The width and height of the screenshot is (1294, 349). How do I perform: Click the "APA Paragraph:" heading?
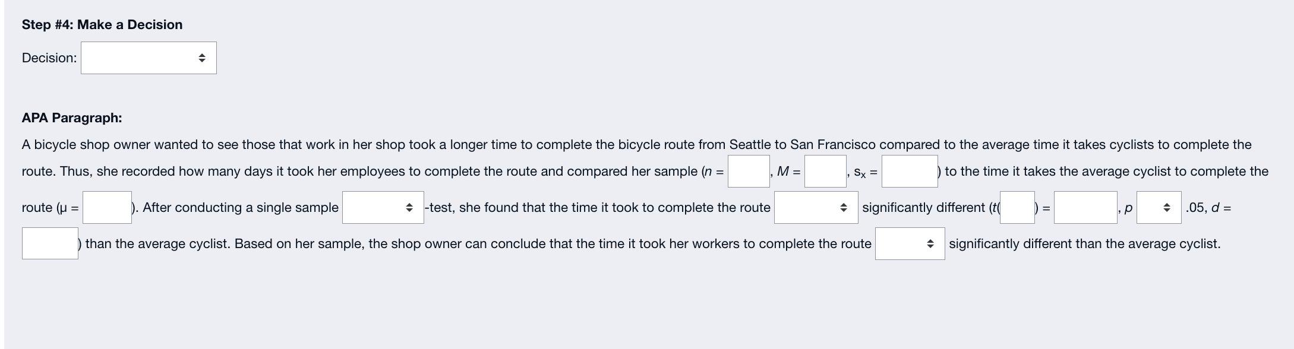[x=72, y=118]
